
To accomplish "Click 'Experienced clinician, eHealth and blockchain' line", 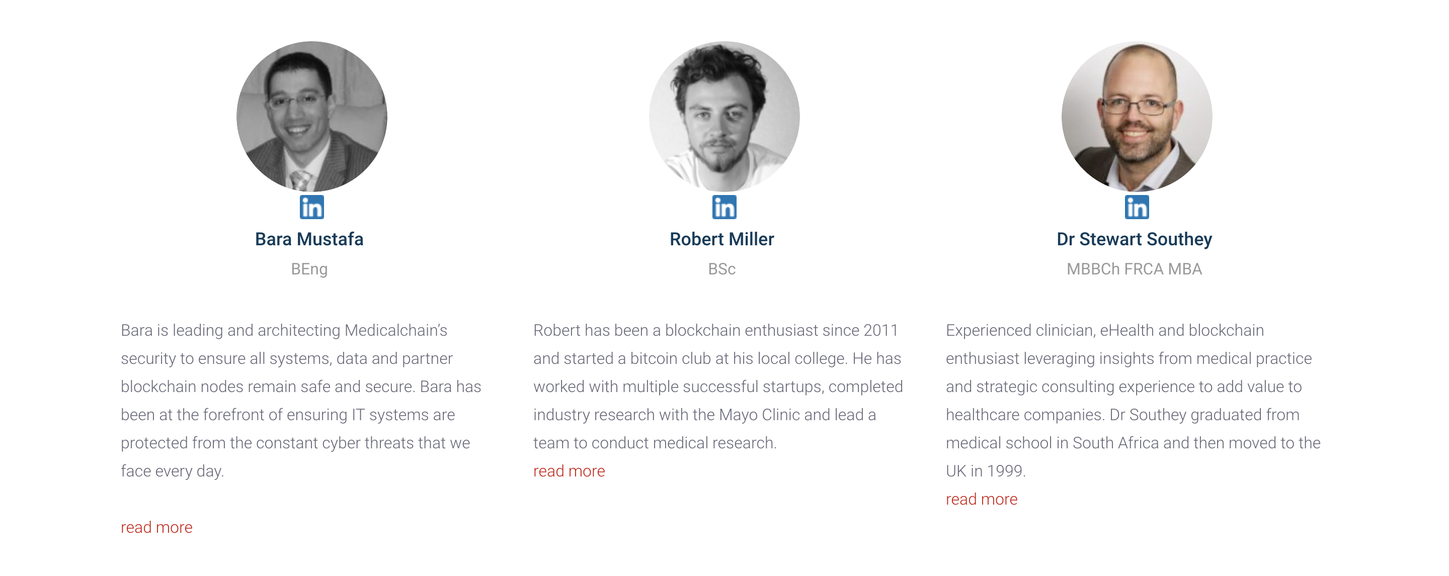I will [1105, 330].
